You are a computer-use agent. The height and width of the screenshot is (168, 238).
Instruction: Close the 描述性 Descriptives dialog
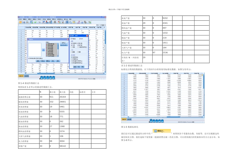[x=68, y=39]
